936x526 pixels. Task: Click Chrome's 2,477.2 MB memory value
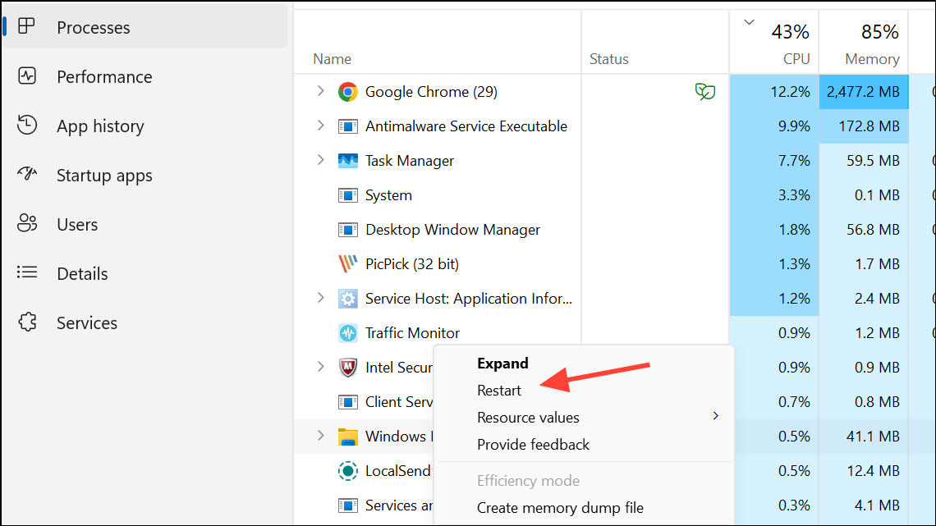(863, 92)
